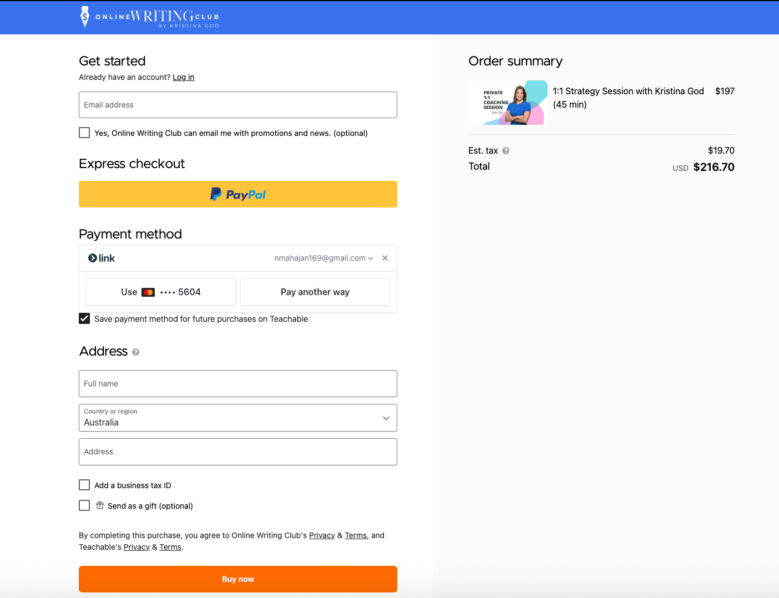Image resolution: width=779 pixels, height=598 pixels.
Task: Open Online Writing Club's Privacy link
Action: point(322,535)
